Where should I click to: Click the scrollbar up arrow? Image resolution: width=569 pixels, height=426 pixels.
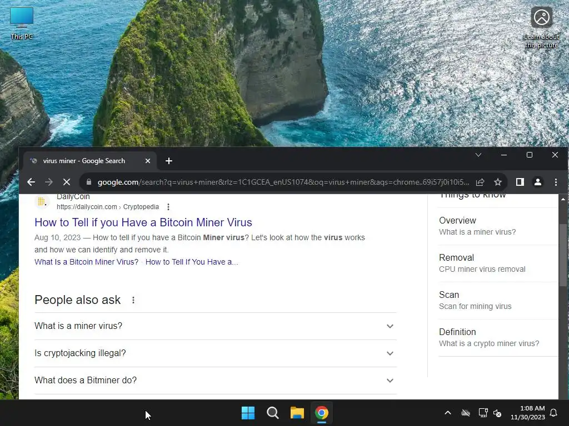pos(563,199)
